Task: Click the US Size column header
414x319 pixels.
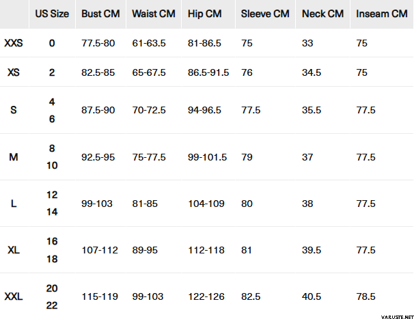Action: 52,14
